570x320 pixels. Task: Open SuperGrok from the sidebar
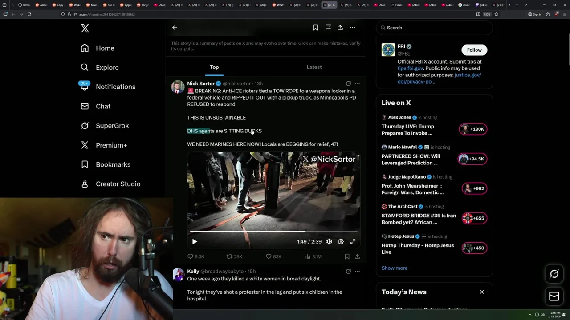[105, 126]
